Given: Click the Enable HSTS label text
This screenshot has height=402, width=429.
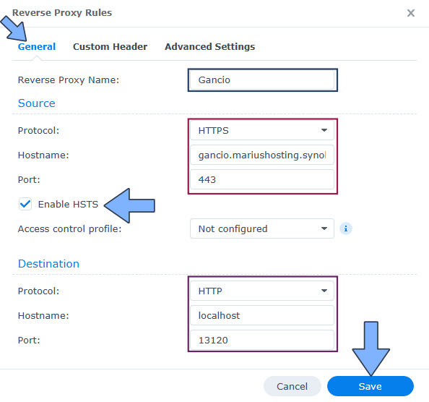Looking at the screenshot, I should [68, 205].
